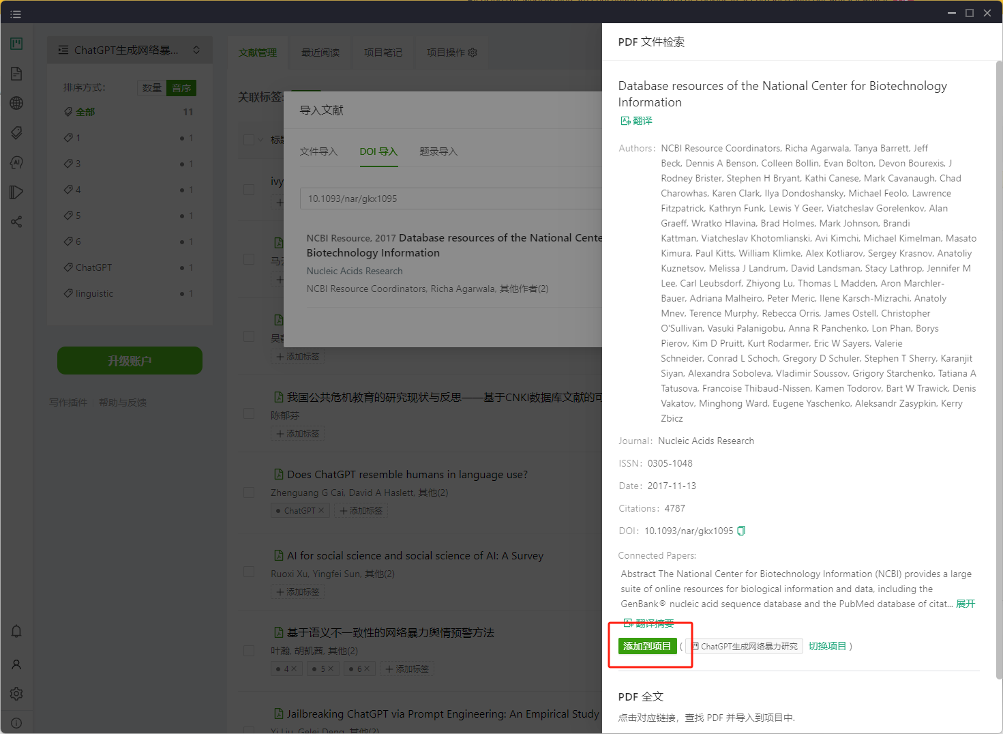Image resolution: width=1003 pixels, height=734 pixels.
Task: Click PDF icon beside 'AI for social science'
Action: coord(278,555)
